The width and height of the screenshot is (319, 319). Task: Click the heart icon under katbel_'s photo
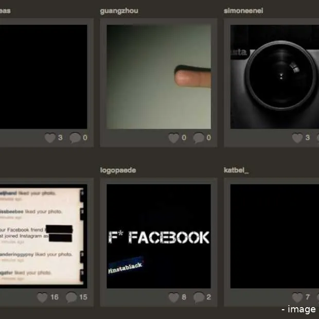click(x=297, y=297)
